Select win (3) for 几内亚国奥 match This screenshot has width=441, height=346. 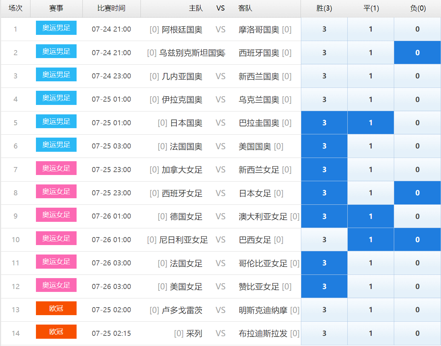tap(324, 76)
